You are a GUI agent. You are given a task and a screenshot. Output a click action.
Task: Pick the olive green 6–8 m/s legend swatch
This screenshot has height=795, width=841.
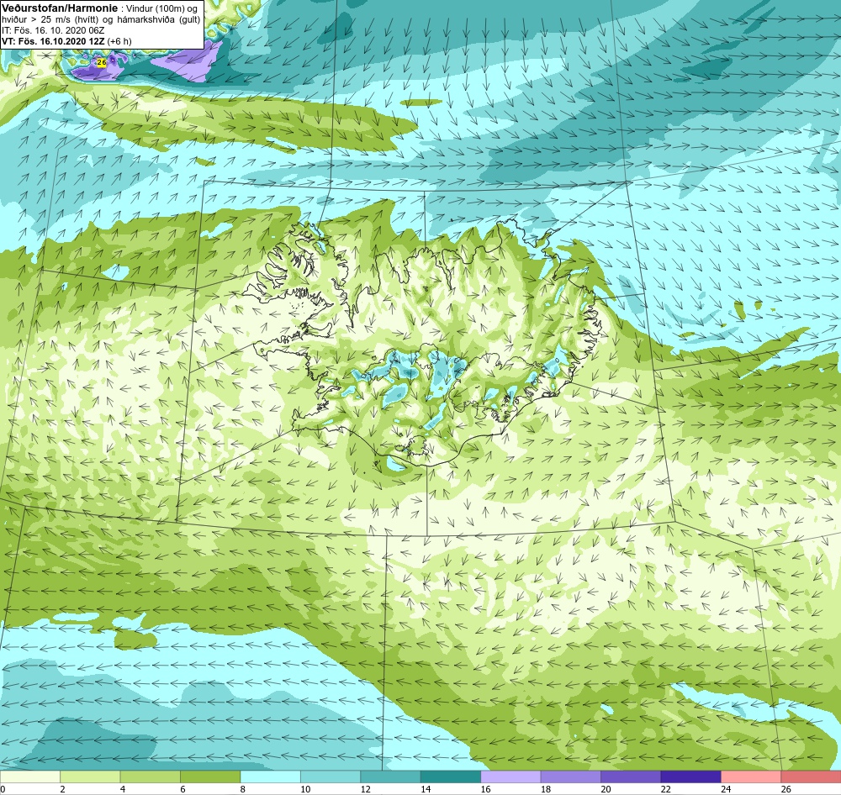pyautogui.click(x=210, y=777)
